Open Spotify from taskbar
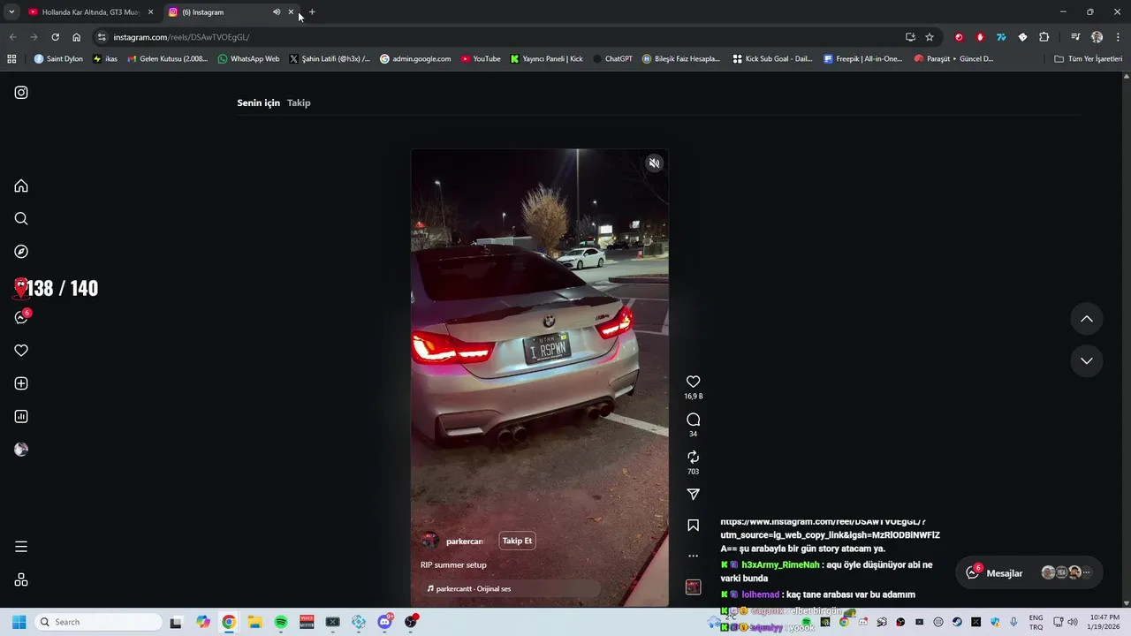1131x636 pixels. click(x=281, y=622)
